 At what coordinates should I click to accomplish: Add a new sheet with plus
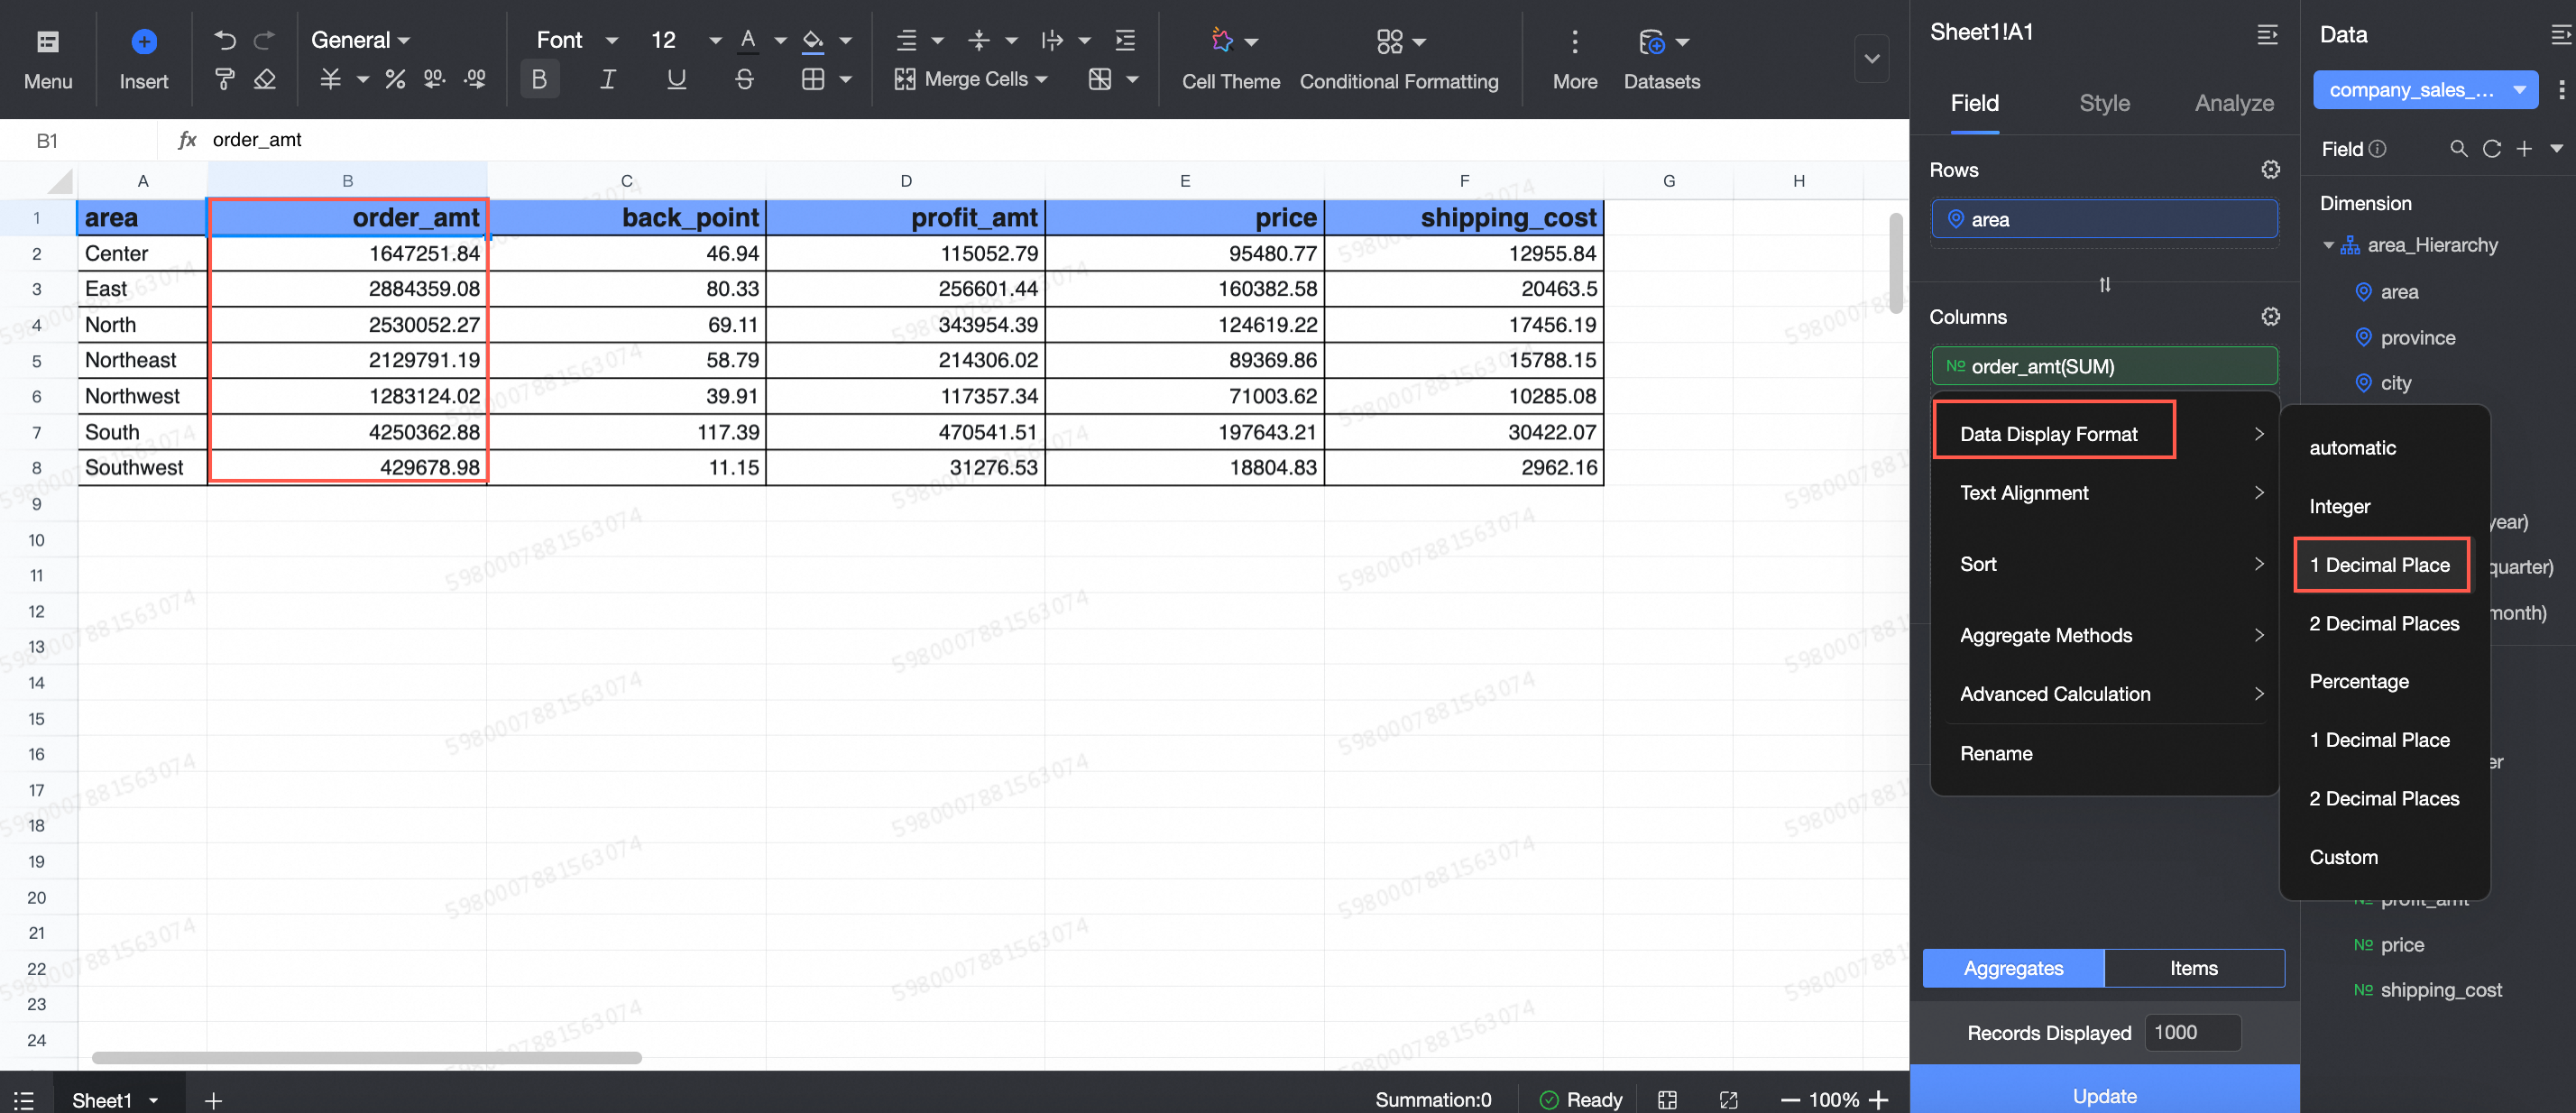tap(212, 1100)
